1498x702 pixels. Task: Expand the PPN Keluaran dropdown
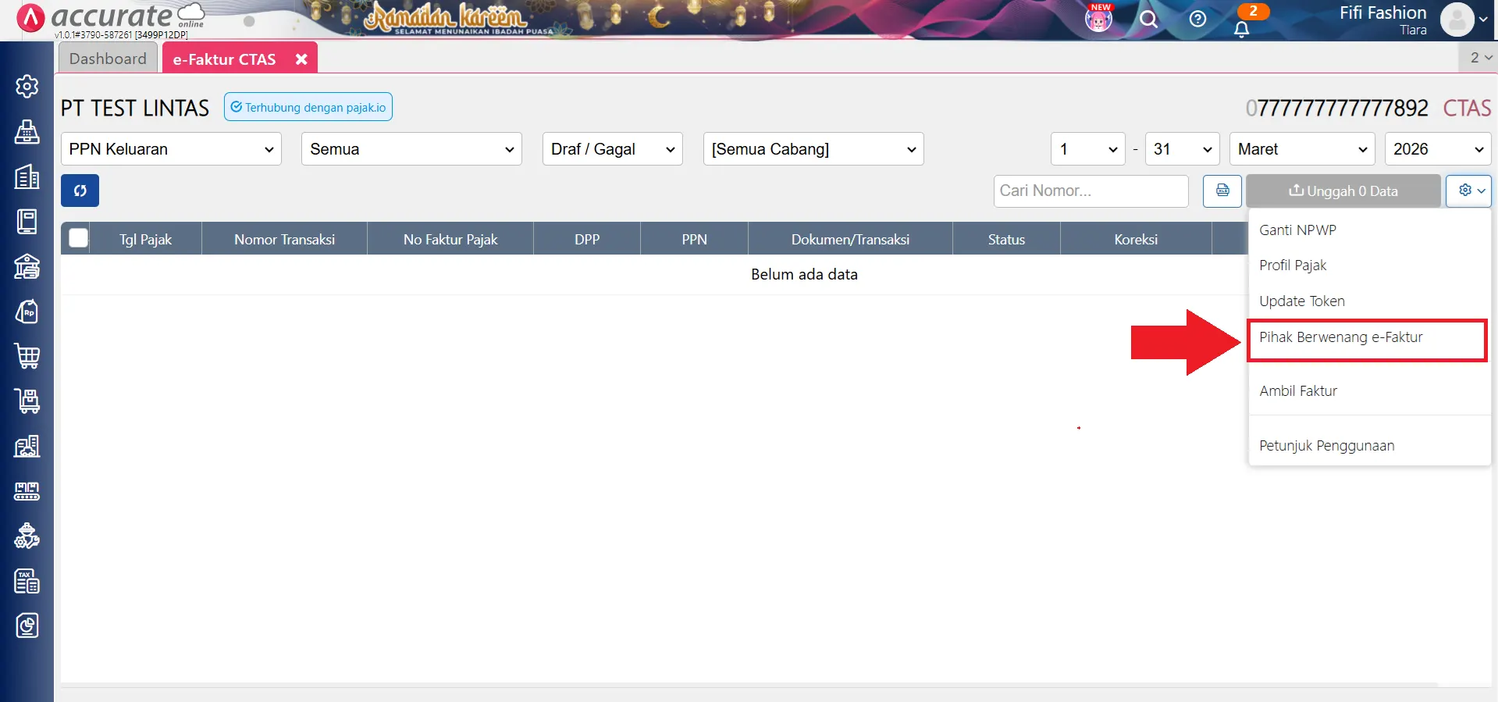[171, 149]
